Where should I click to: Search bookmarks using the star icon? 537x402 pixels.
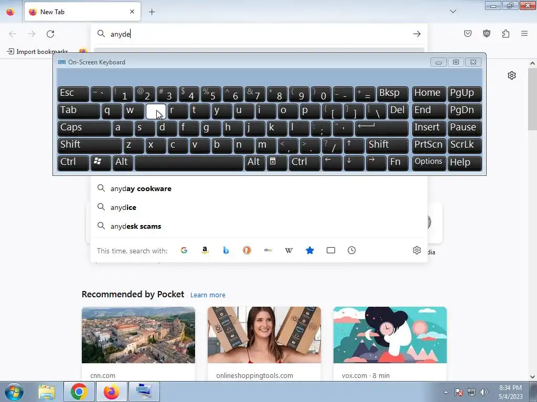click(309, 251)
